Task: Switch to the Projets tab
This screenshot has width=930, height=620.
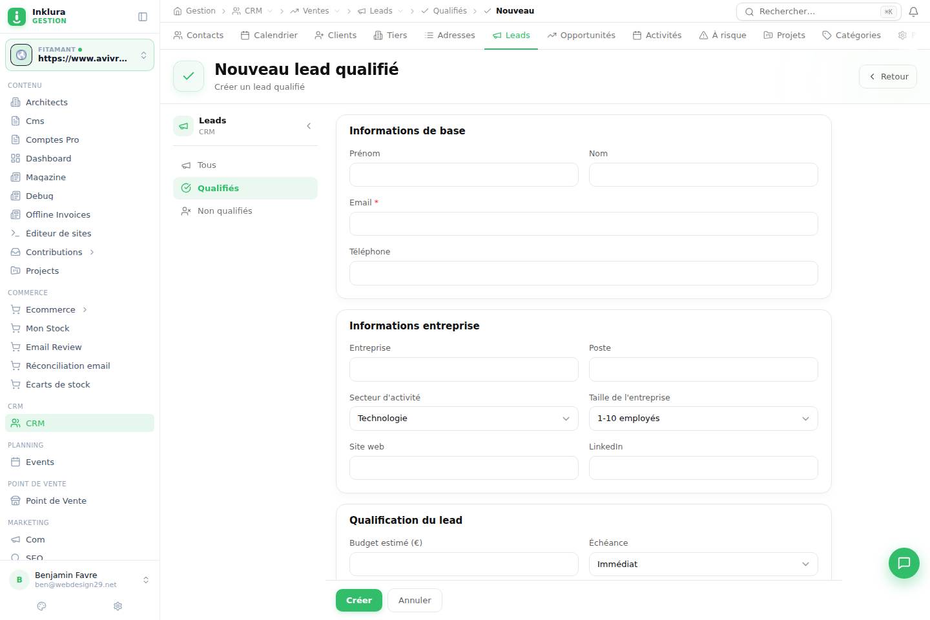Action: tap(784, 35)
